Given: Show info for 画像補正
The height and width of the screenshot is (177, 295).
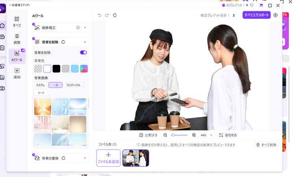Looking at the screenshot, I should pyautogui.click(x=78, y=28).
